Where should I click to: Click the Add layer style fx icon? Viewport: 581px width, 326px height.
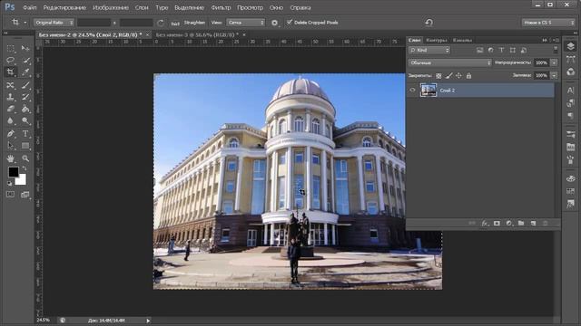click(485, 224)
